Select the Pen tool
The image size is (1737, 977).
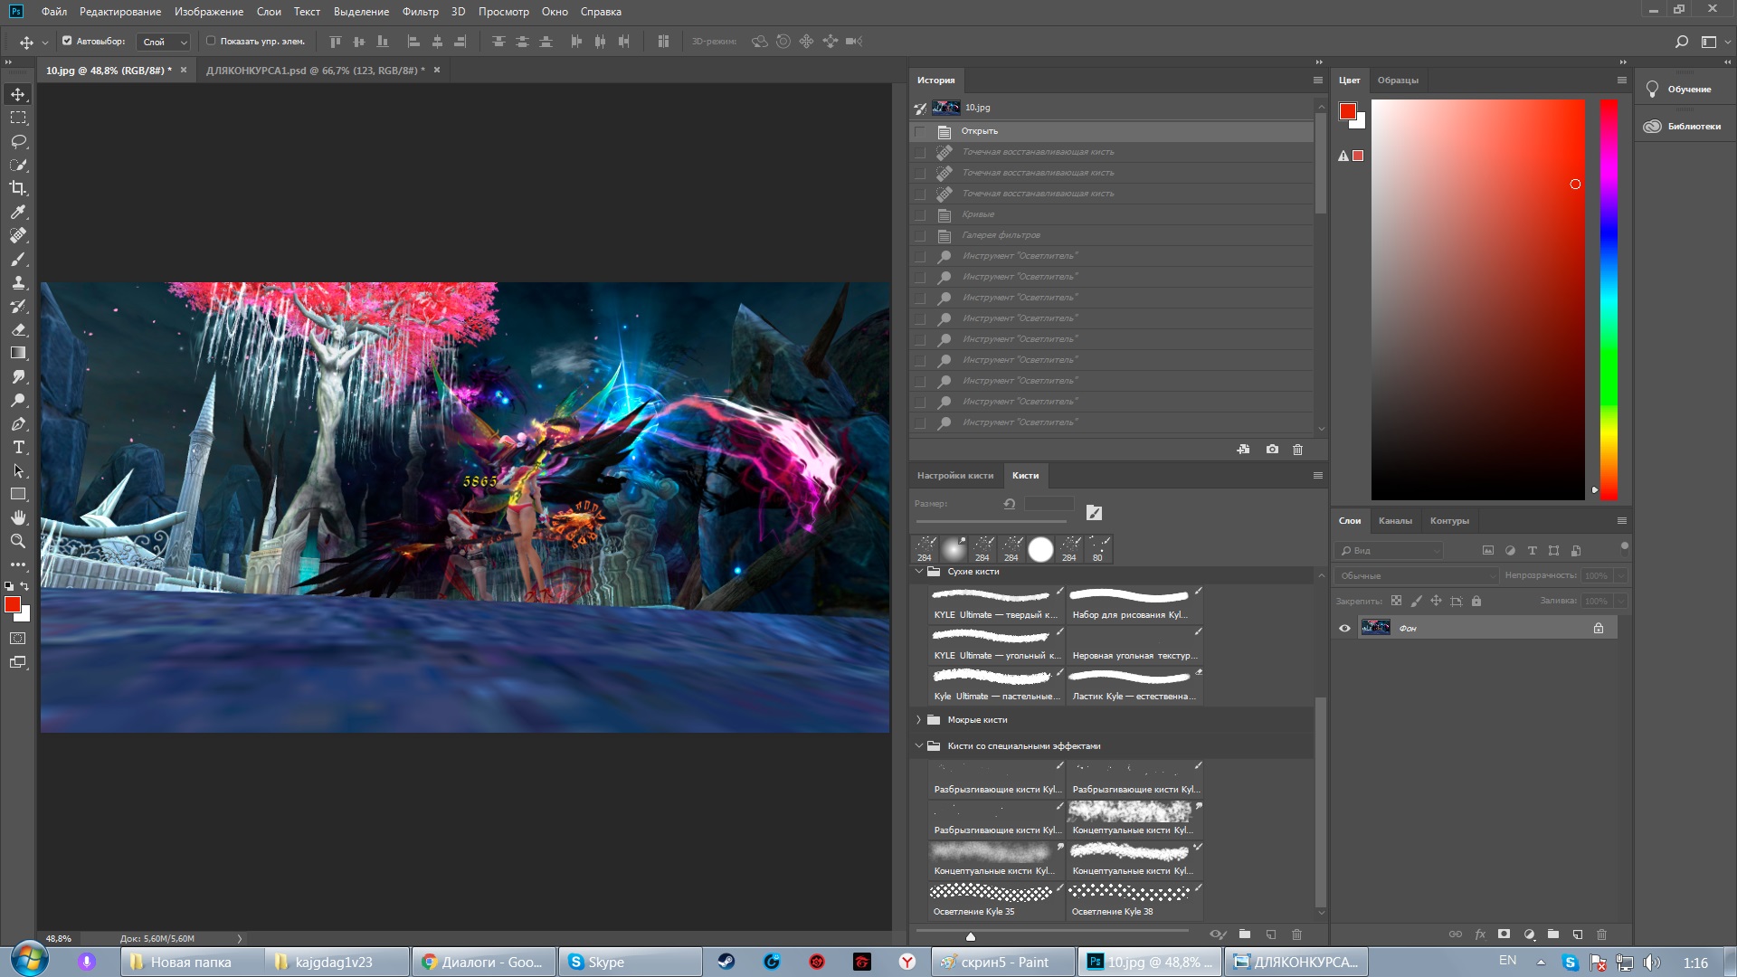(x=18, y=423)
